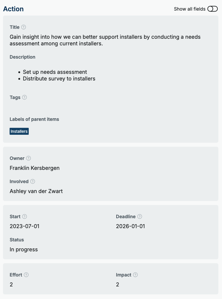
Task: Click the Set up needs assessment bullet
Action: coord(55,72)
